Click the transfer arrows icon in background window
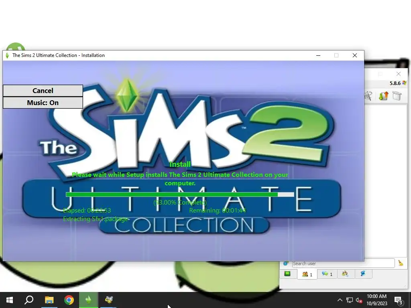 click(x=383, y=96)
